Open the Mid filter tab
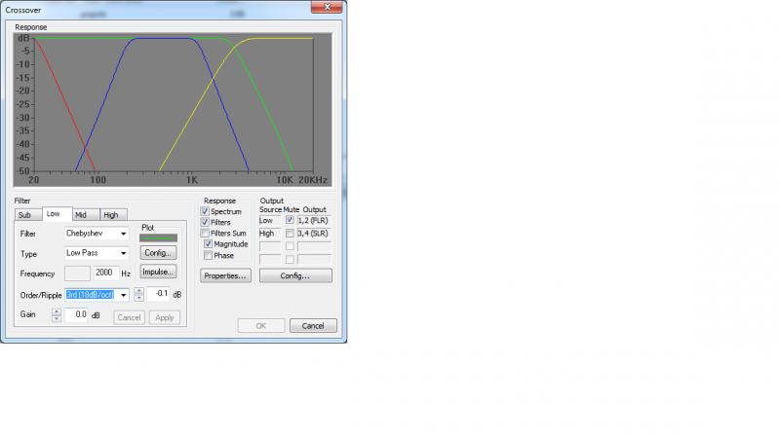780x438 pixels. click(86, 215)
